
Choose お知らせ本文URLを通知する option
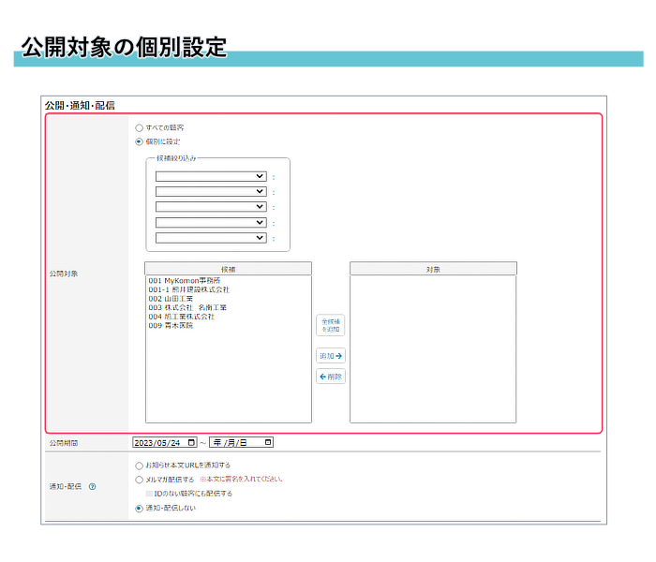[140, 465]
